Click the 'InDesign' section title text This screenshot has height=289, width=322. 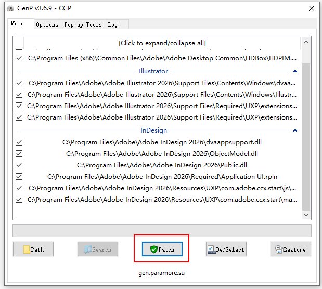click(153, 130)
